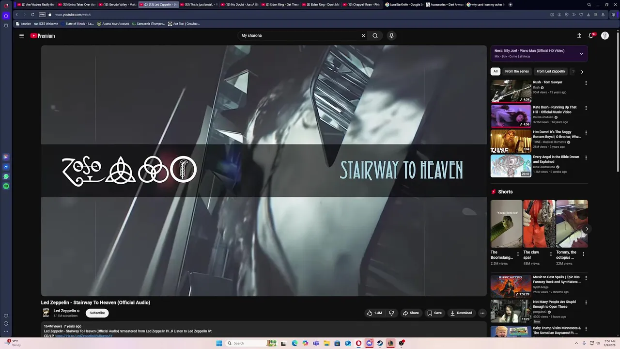Open the YouTube hamburger guide menu
The height and width of the screenshot is (349, 620).
click(21, 35)
